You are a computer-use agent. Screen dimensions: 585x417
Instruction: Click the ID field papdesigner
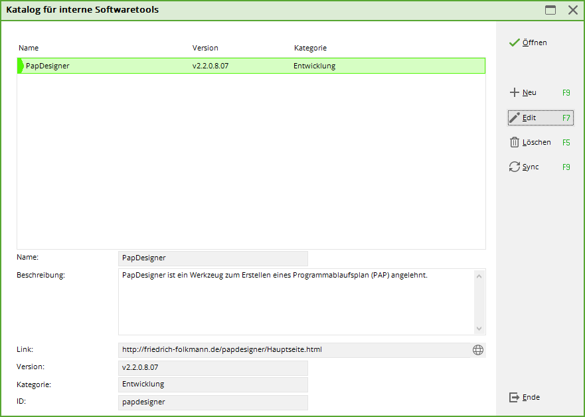coord(213,402)
